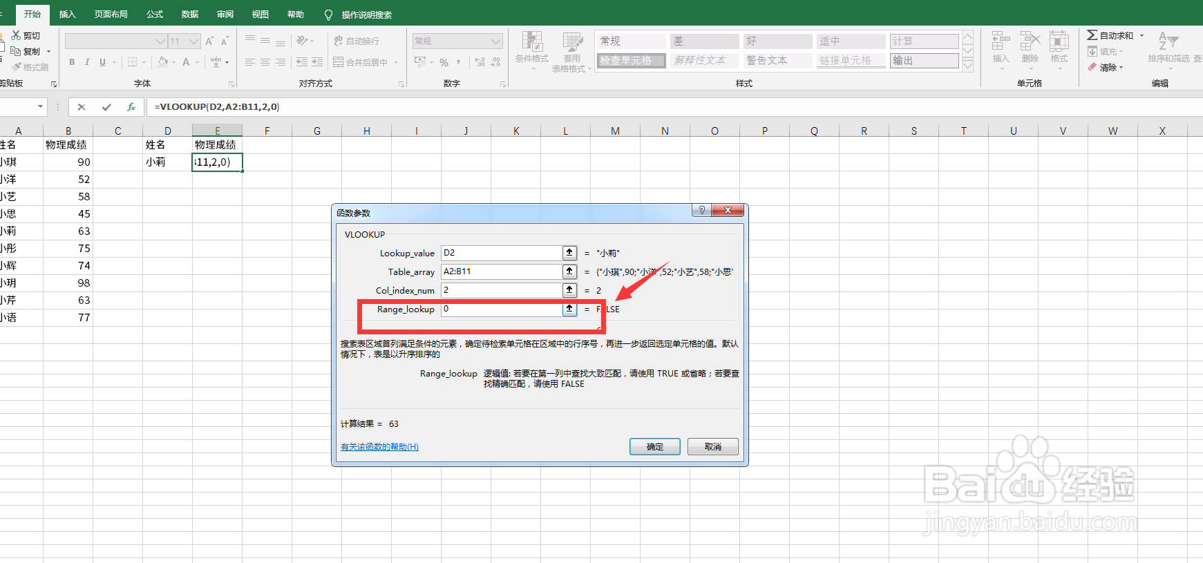
Task: Click the Middle Align icon
Action: coord(265,41)
